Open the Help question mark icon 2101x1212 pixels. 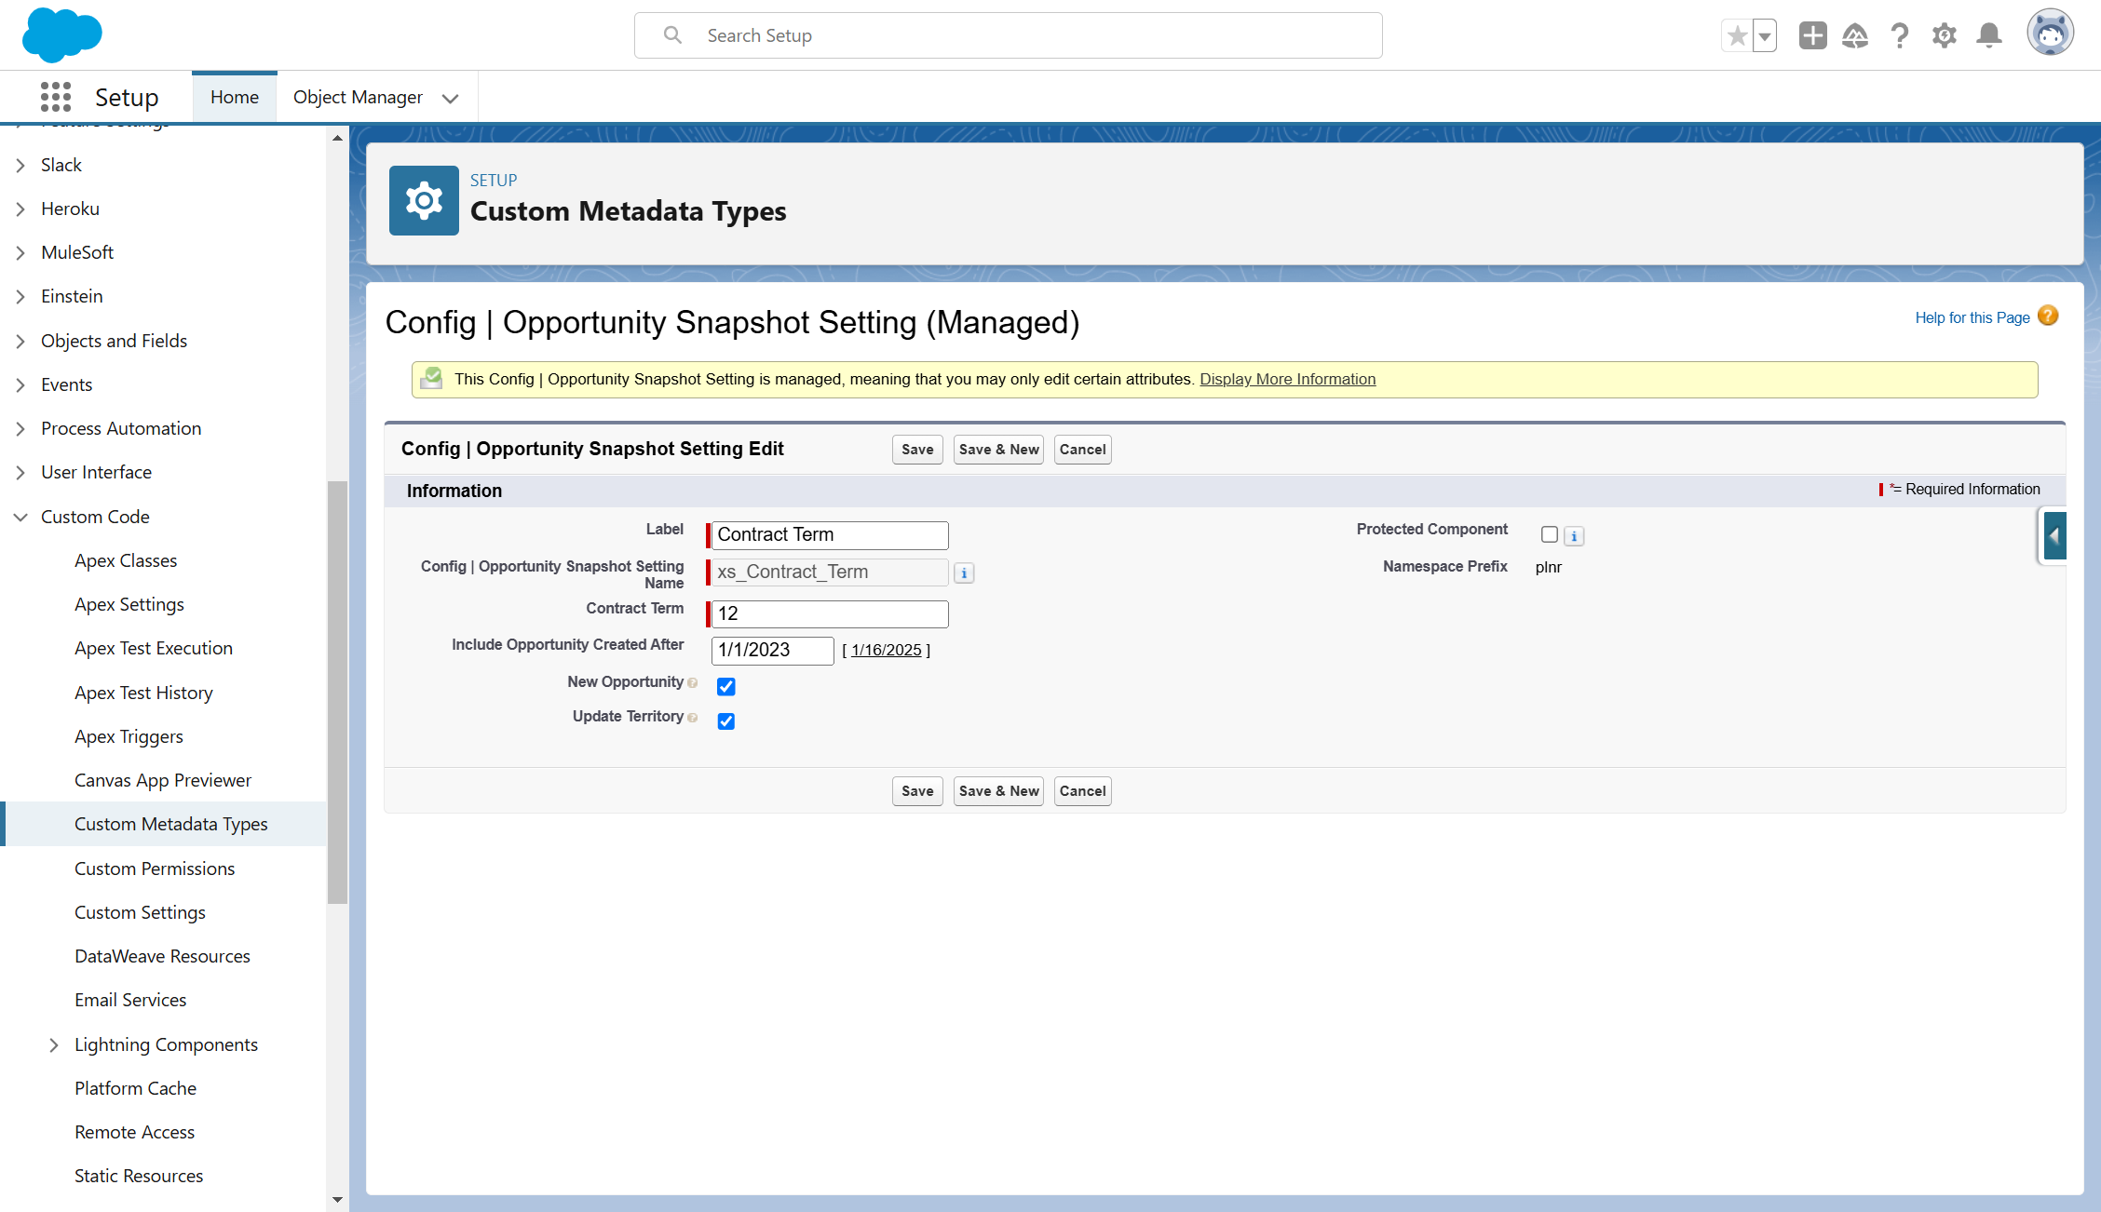1900,35
